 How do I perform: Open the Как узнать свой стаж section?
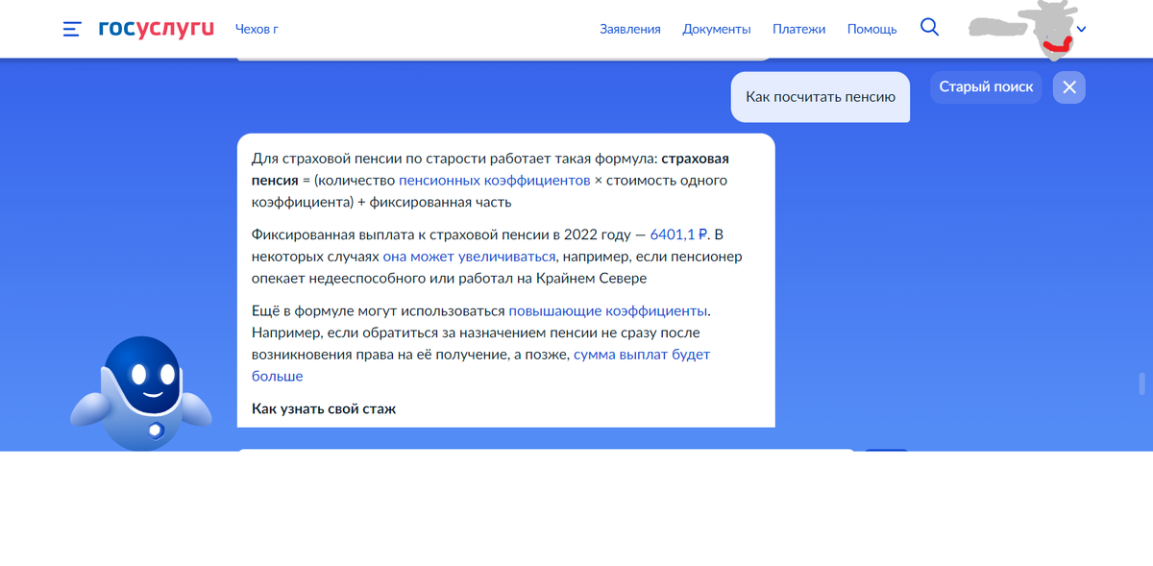pos(323,408)
